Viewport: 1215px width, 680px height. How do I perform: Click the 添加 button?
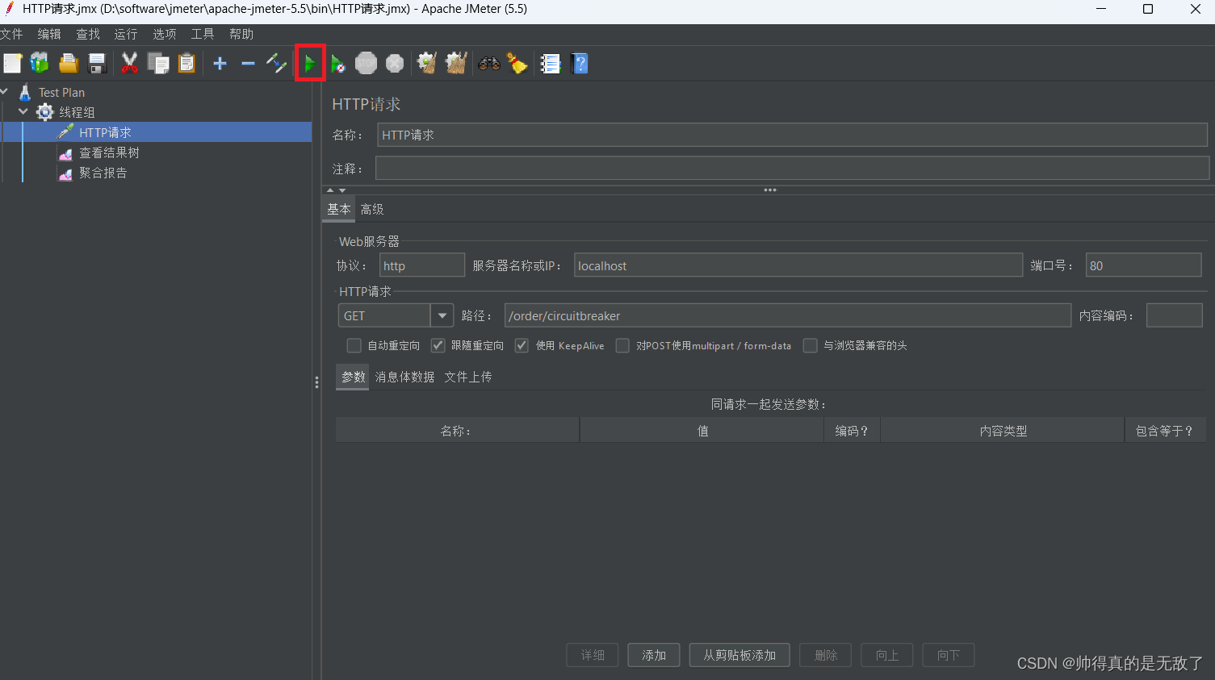click(654, 655)
